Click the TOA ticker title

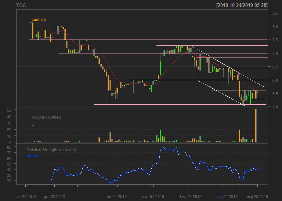coord(21,5)
